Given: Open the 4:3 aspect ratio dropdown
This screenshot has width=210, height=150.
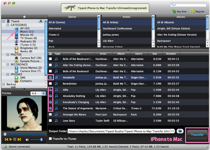Looking at the screenshot, I should 38,93.
